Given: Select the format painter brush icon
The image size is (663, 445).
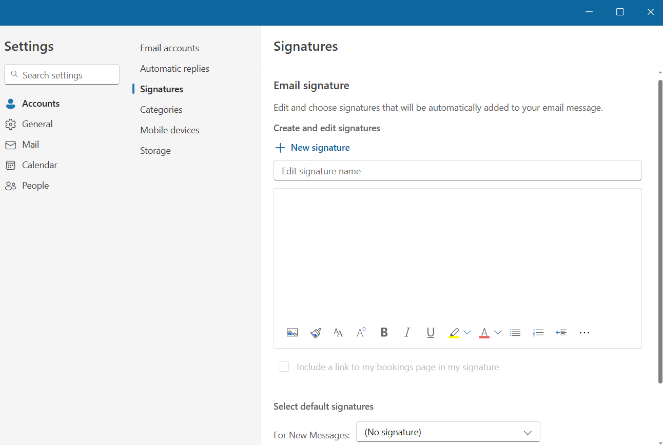Looking at the screenshot, I should [316, 333].
